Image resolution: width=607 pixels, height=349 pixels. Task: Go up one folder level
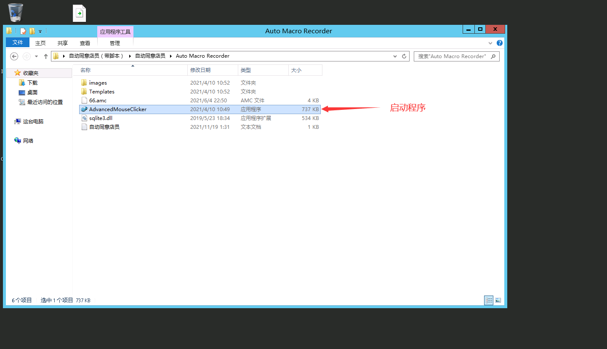point(46,56)
